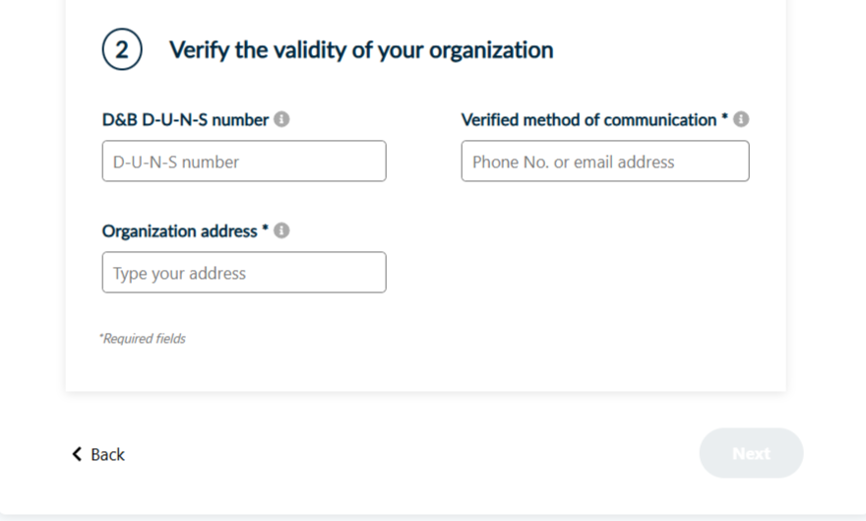Click the circled step 2 badge
The width and height of the screenshot is (866, 521).
122,49
